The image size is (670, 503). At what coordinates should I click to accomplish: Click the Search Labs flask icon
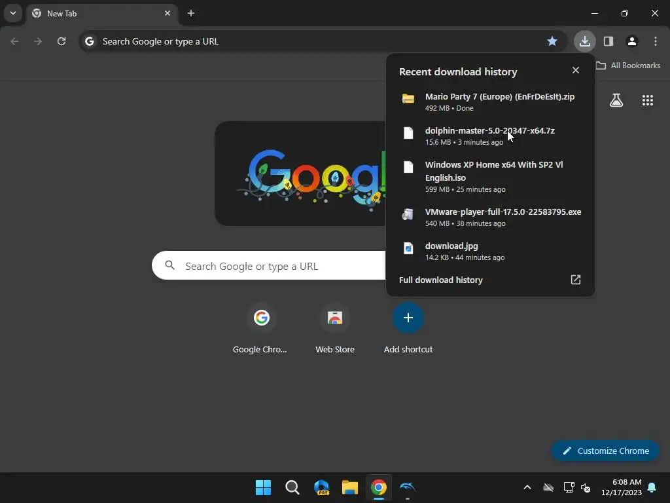(x=616, y=100)
